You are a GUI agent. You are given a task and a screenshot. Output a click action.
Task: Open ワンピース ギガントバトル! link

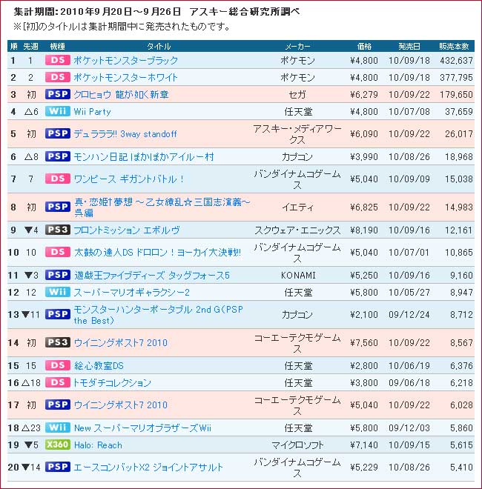click(129, 179)
